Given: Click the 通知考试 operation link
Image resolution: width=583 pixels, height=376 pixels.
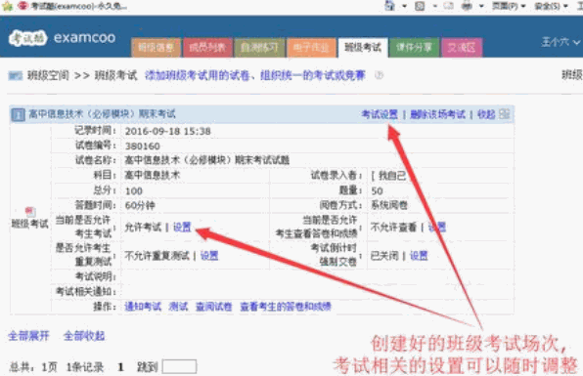Looking at the screenshot, I should pos(143,307).
